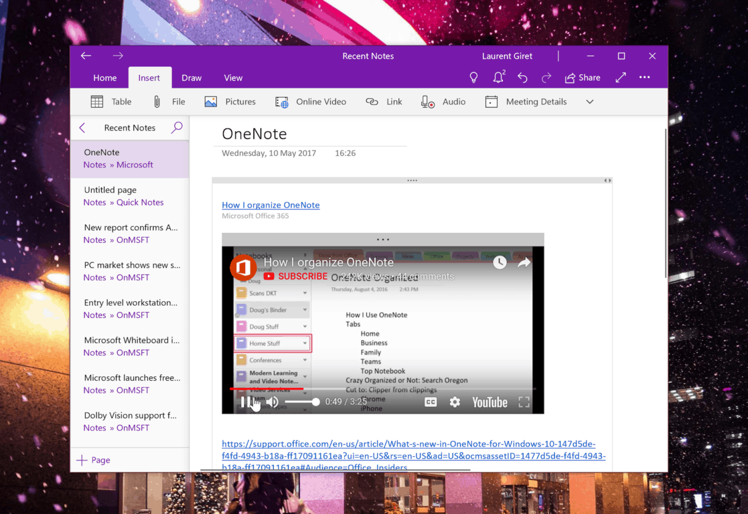
Task: Record Audio with the microphone button
Action: coord(443,102)
